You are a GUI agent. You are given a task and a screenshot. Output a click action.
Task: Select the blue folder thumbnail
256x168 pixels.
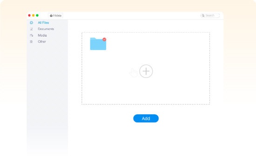coord(98,44)
